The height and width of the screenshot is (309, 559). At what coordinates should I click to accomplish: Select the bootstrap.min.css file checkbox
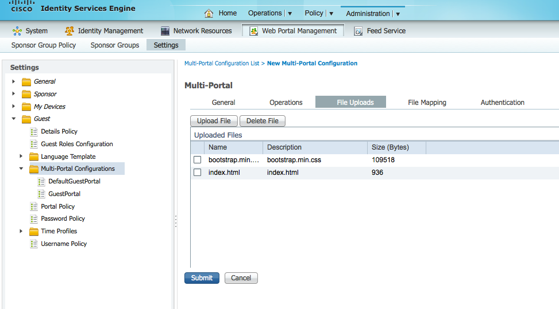(197, 160)
